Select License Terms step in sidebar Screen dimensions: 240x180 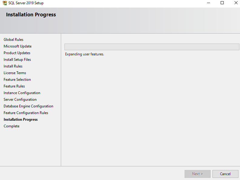(15, 73)
